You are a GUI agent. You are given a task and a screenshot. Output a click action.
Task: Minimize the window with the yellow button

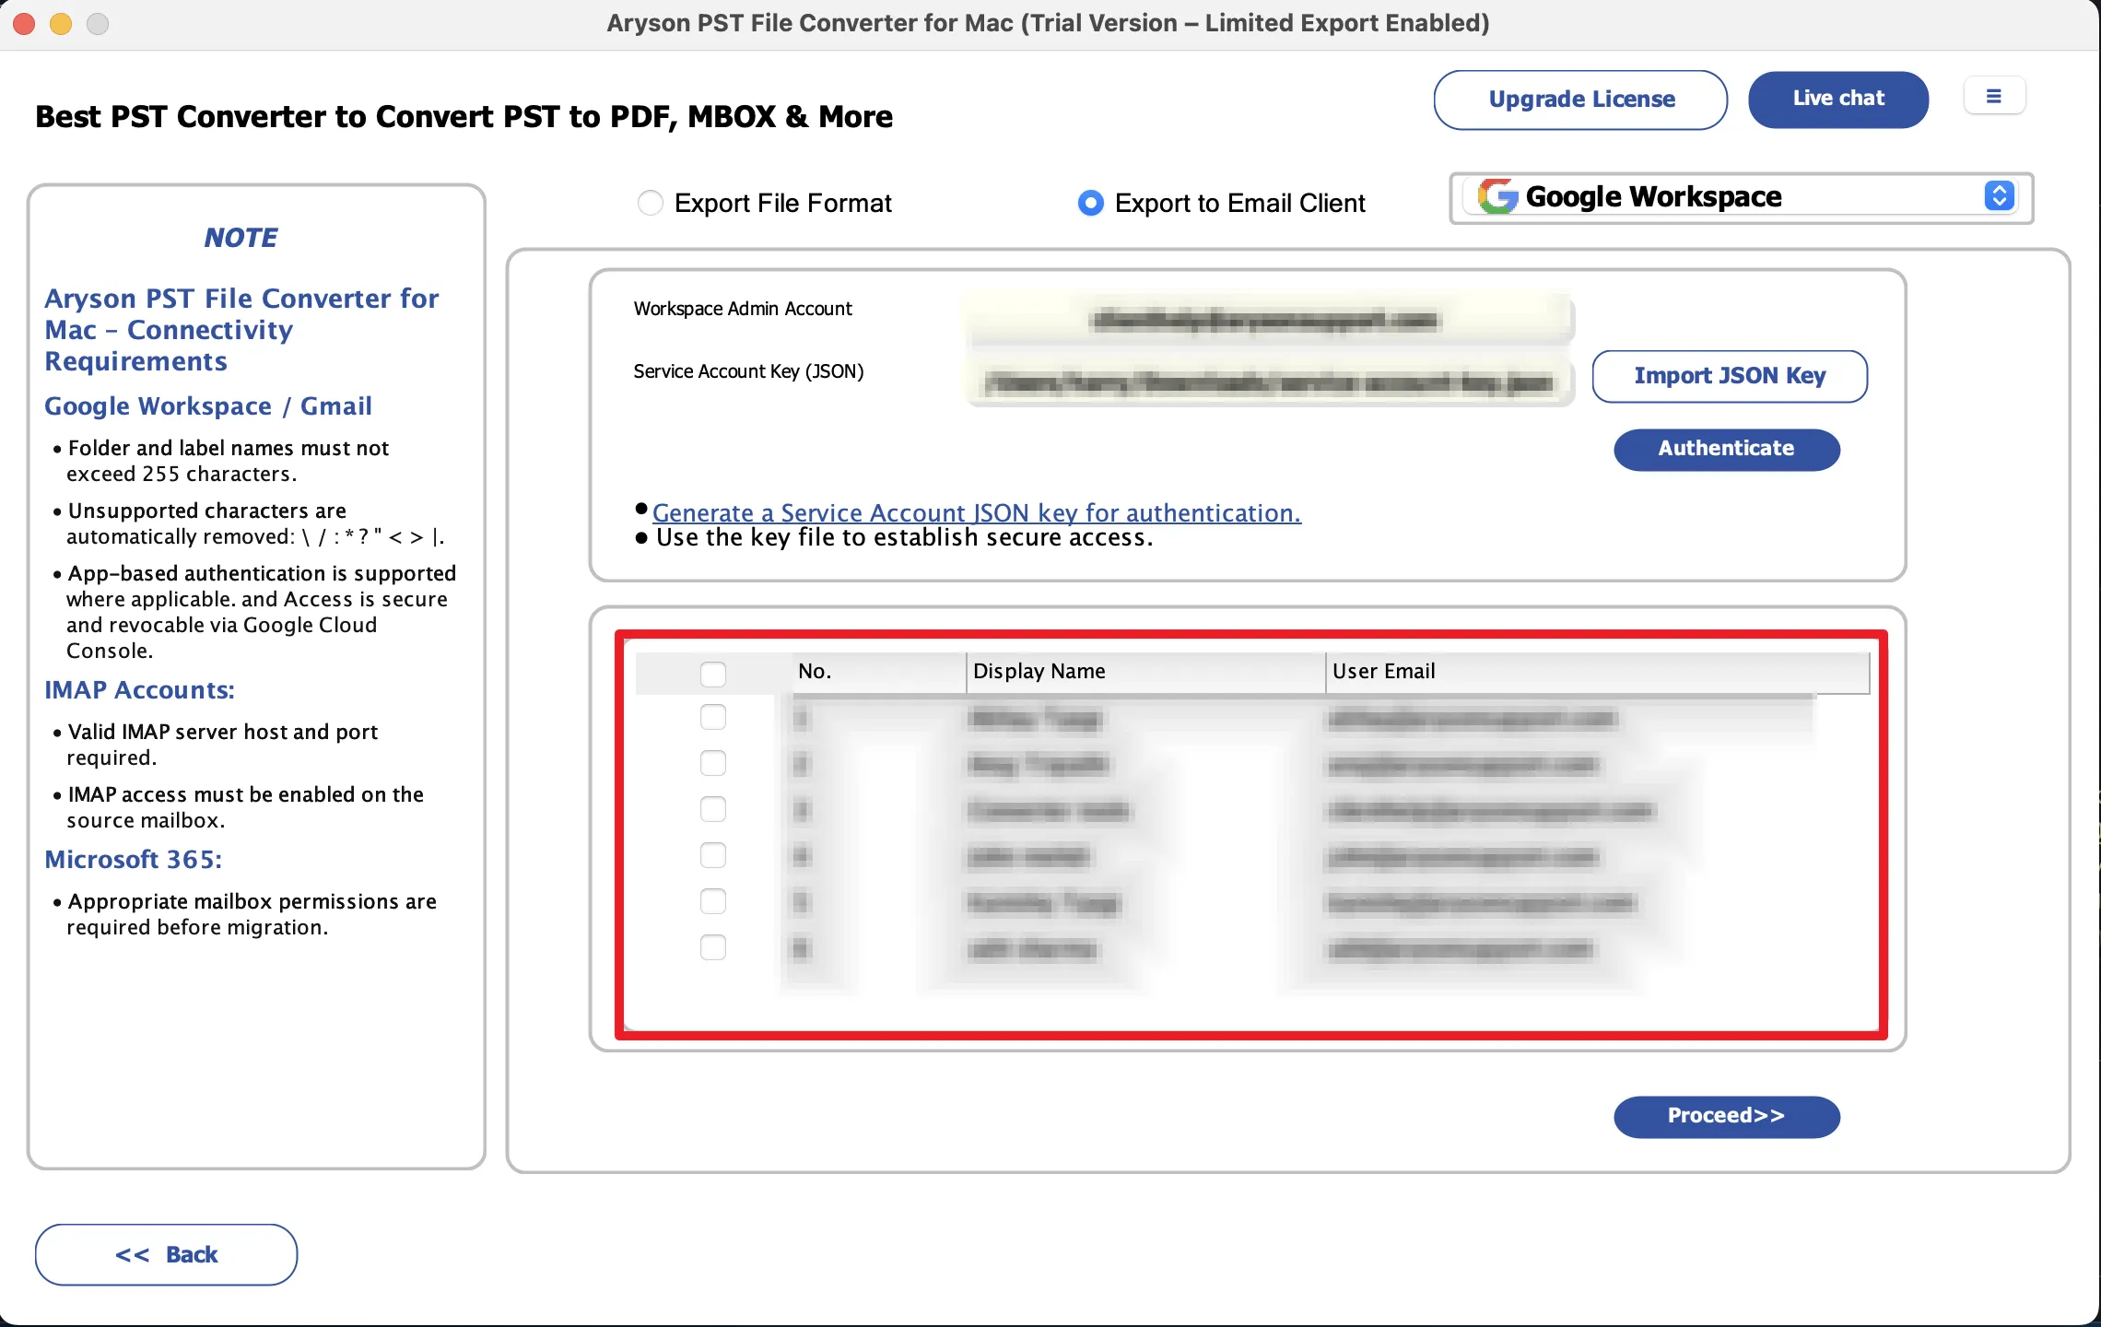coord(61,24)
